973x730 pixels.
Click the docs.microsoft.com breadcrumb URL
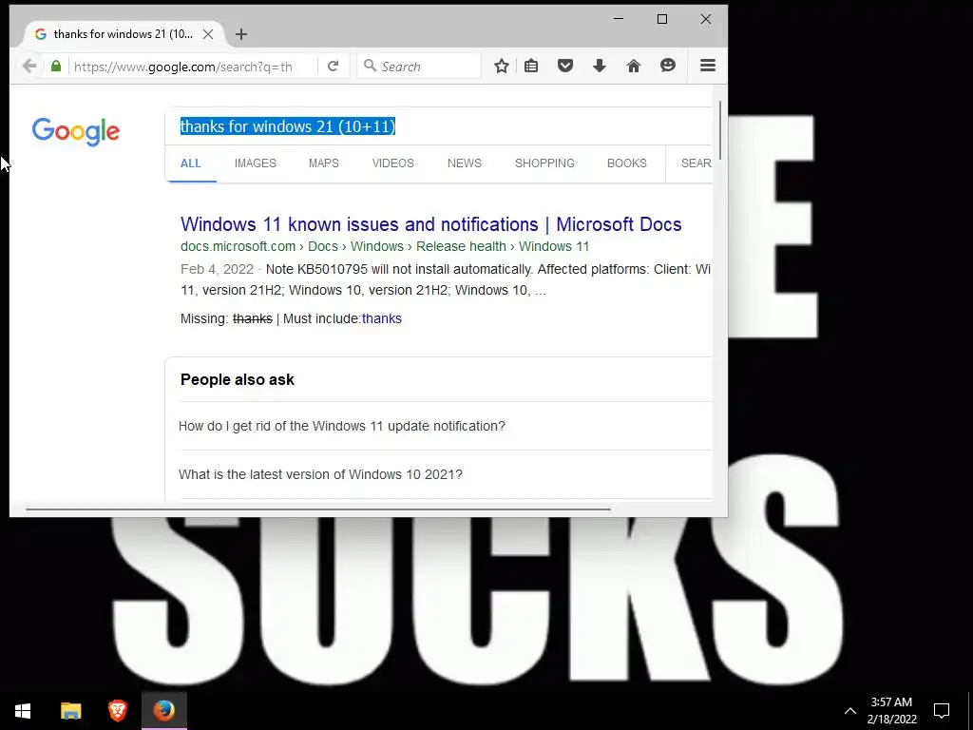[385, 246]
